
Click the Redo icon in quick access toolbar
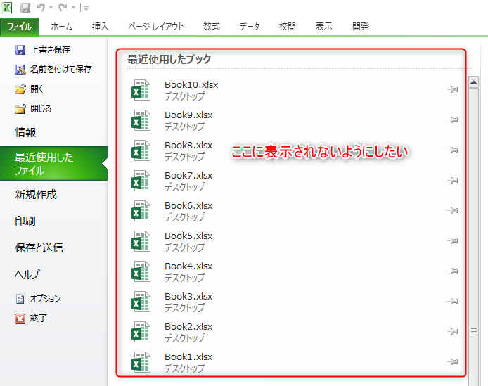click(63, 8)
